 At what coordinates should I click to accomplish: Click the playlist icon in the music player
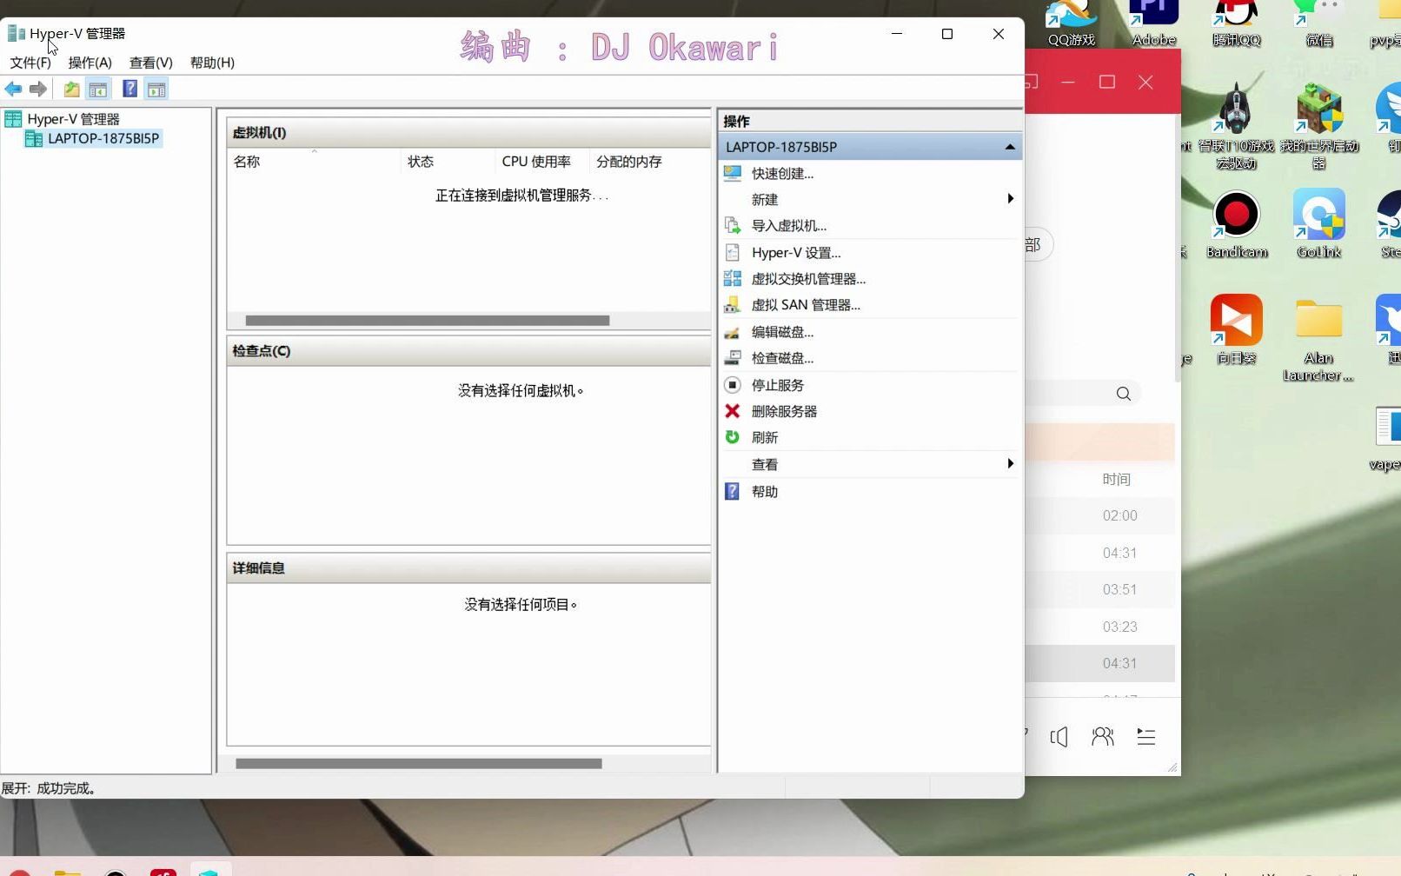[x=1145, y=737]
